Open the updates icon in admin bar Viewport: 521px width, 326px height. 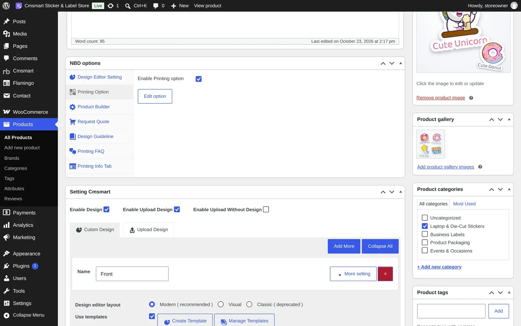(x=111, y=6)
